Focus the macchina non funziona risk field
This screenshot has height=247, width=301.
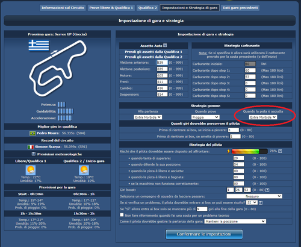tap(238, 184)
